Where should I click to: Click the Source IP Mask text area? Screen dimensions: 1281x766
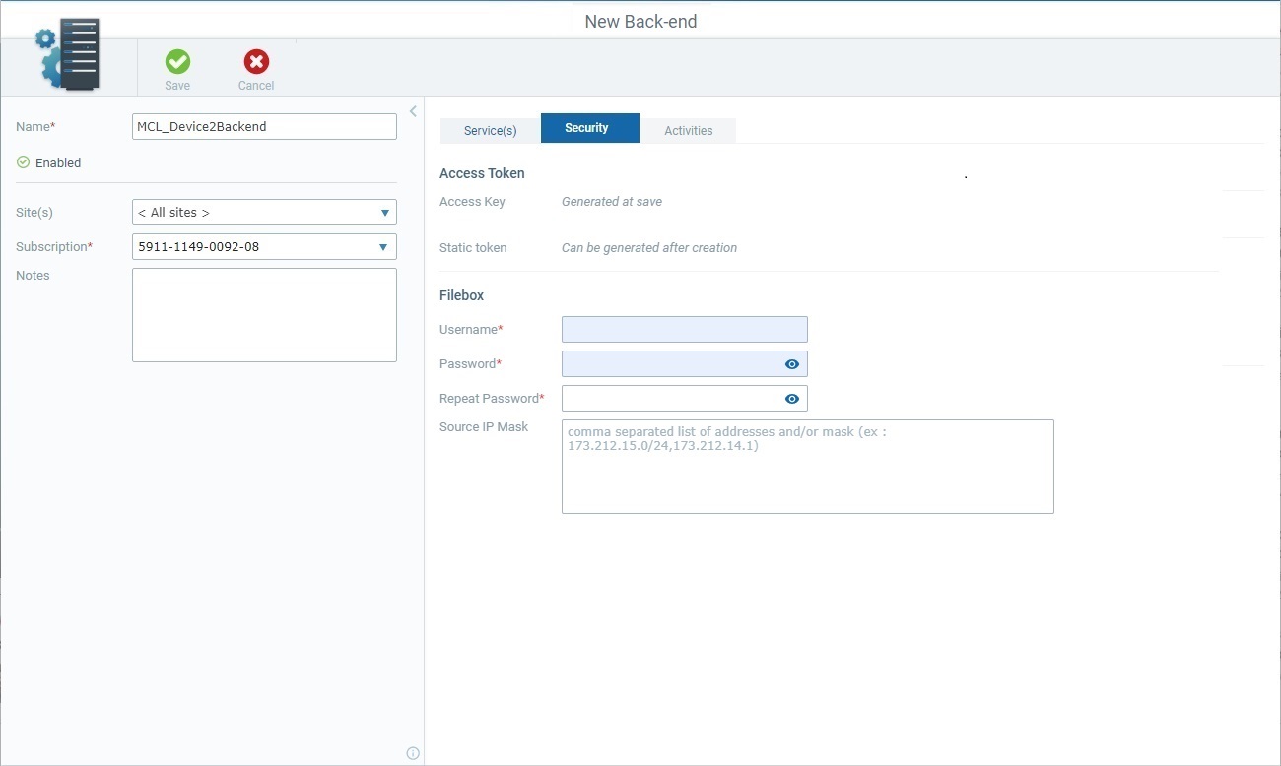808,466
